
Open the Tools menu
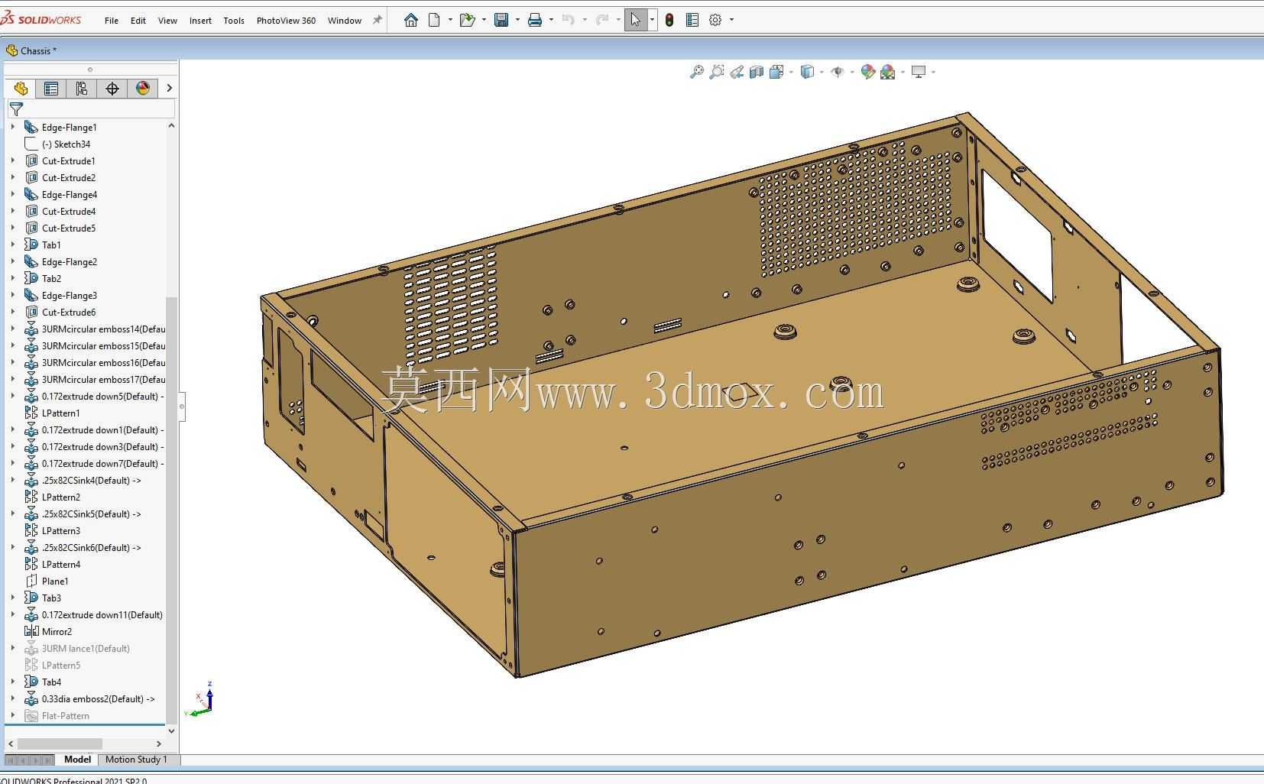[x=234, y=21]
